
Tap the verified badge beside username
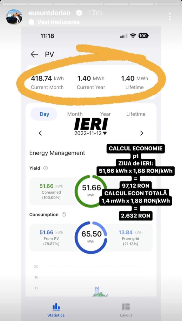pyautogui.click(x=79, y=13)
